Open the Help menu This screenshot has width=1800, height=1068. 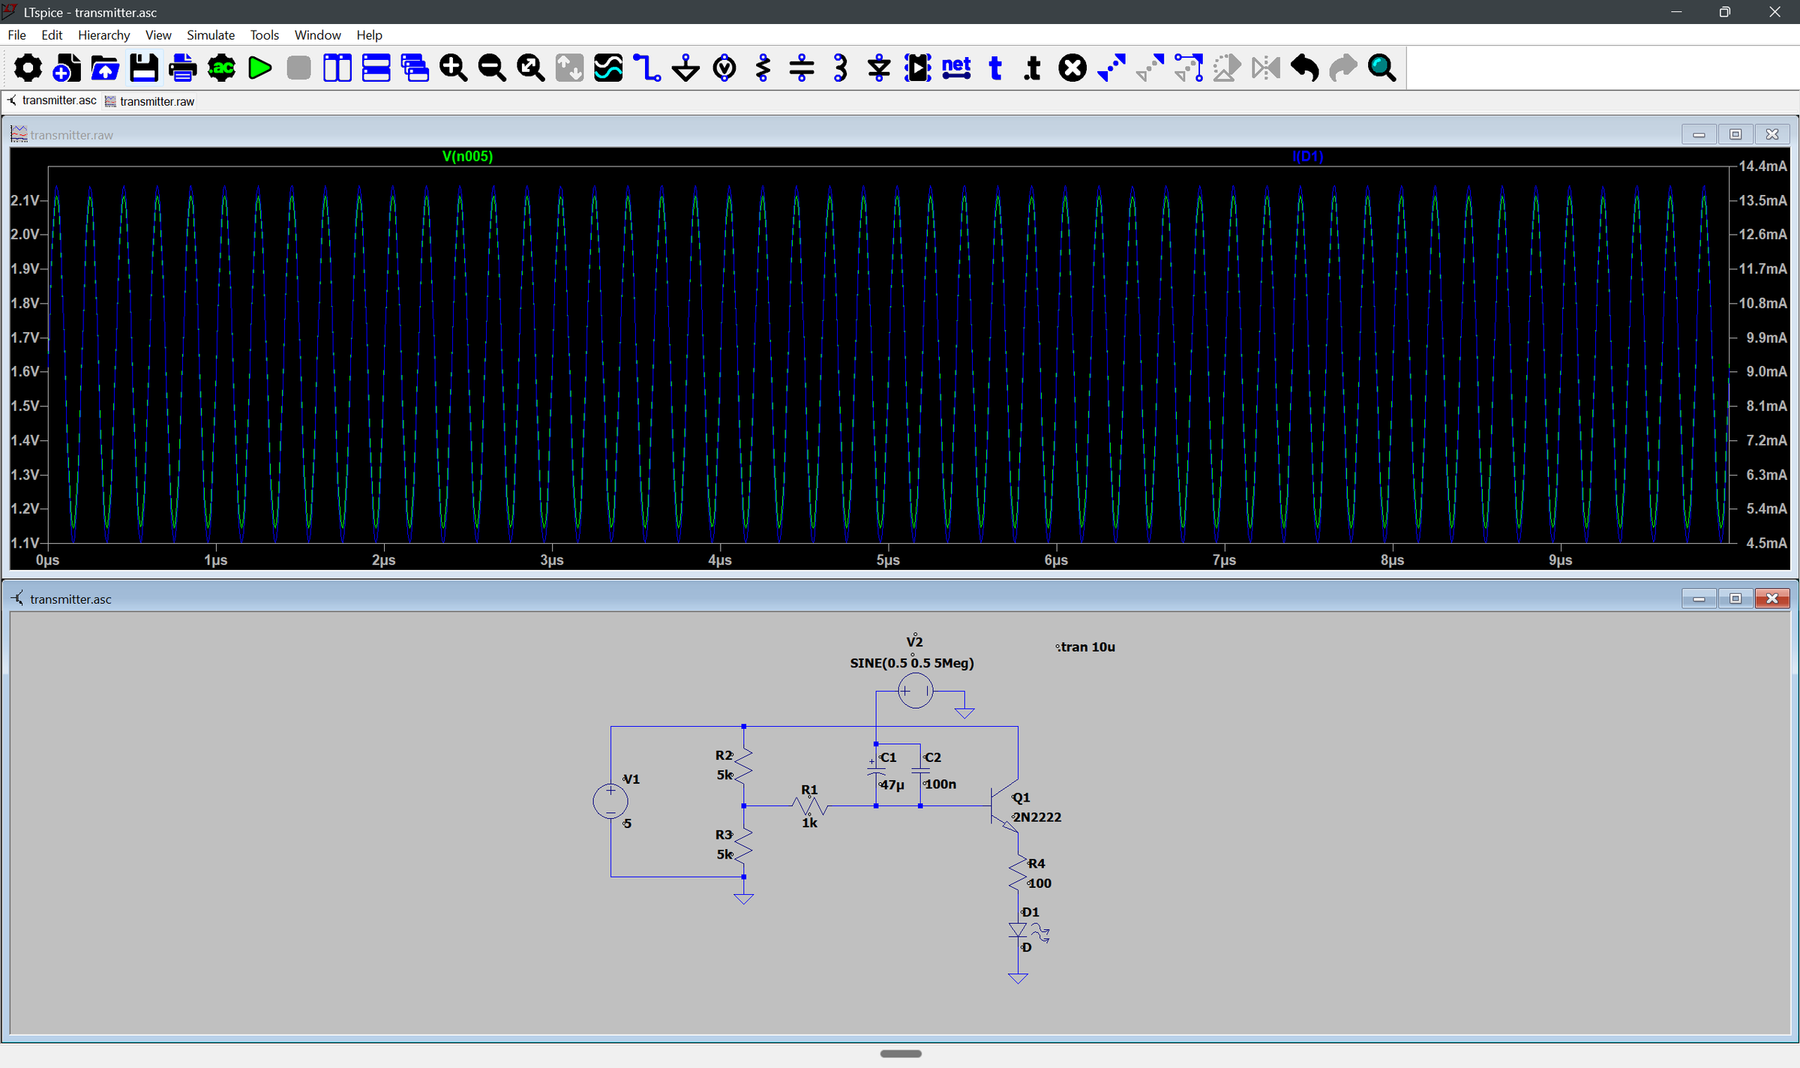tap(369, 35)
